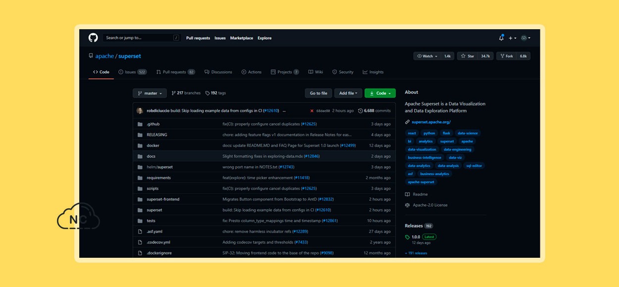Open the Apache-2.0 License link
This screenshot has width=619, height=287.
(426, 205)
